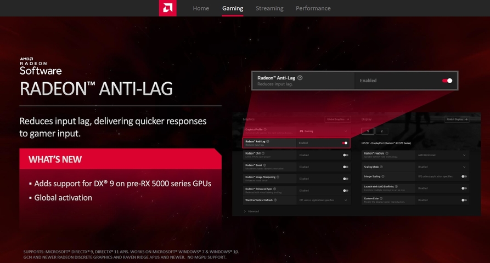Click 'Adds support for DX 9' bullet

click(x=123, y=184)
